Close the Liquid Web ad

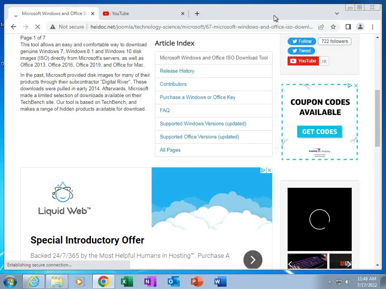tap(269, 170)
